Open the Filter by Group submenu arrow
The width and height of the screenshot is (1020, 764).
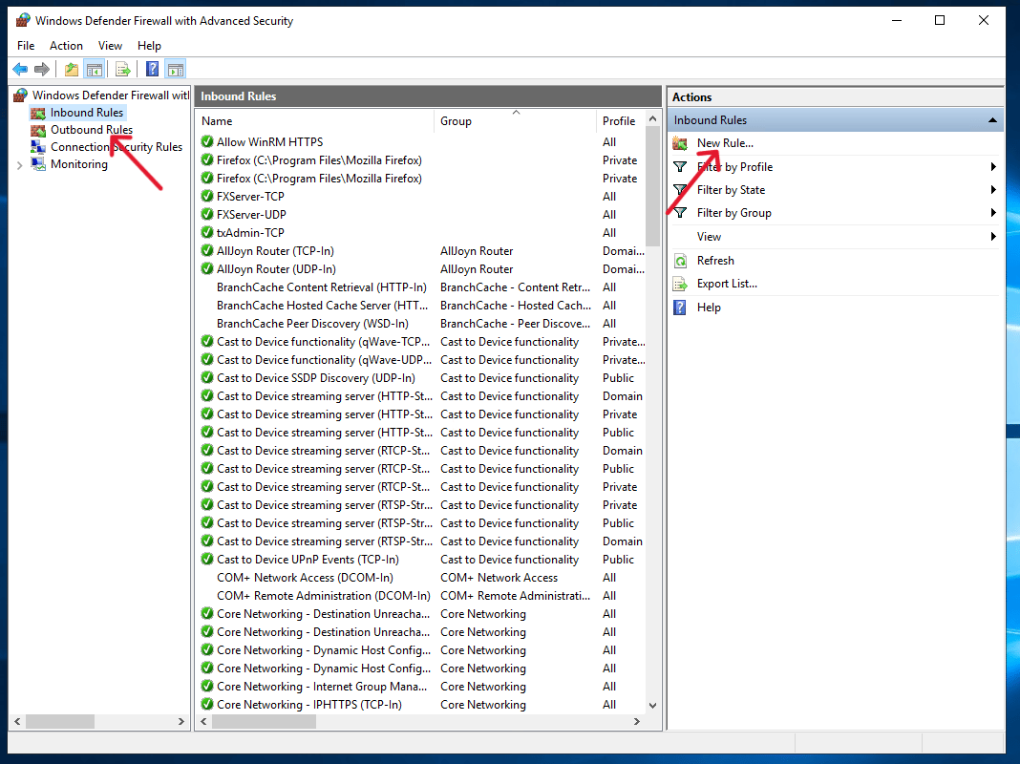[993, 213]
